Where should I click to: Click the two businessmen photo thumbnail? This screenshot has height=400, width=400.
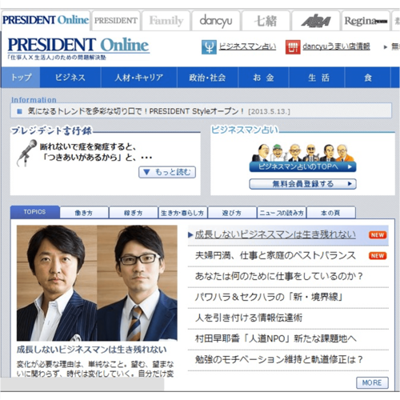97,283
